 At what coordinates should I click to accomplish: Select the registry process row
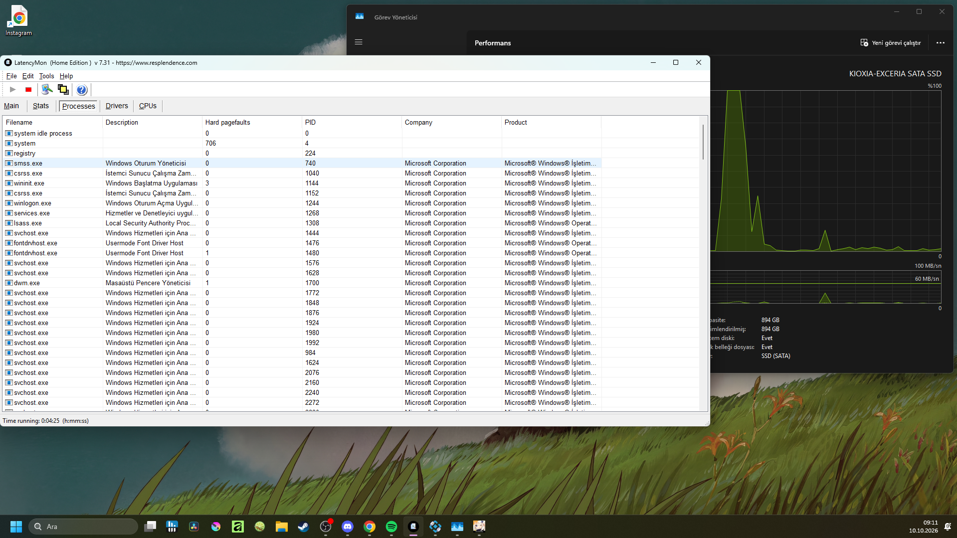[302, 153]
